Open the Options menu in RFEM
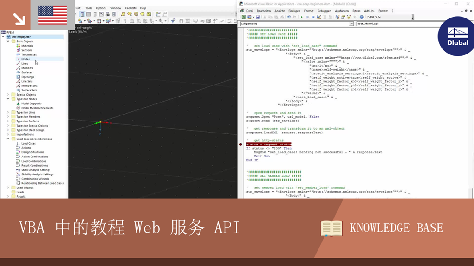474x266 pixels. coord(101,8)
